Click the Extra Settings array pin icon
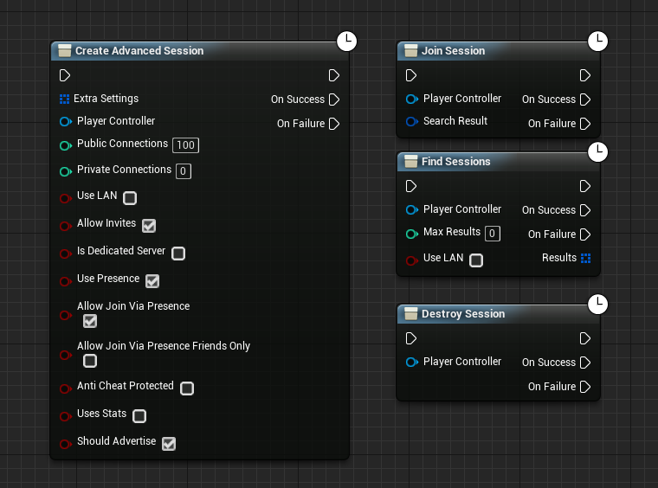 pyautogui.click(x=65, y=100)
